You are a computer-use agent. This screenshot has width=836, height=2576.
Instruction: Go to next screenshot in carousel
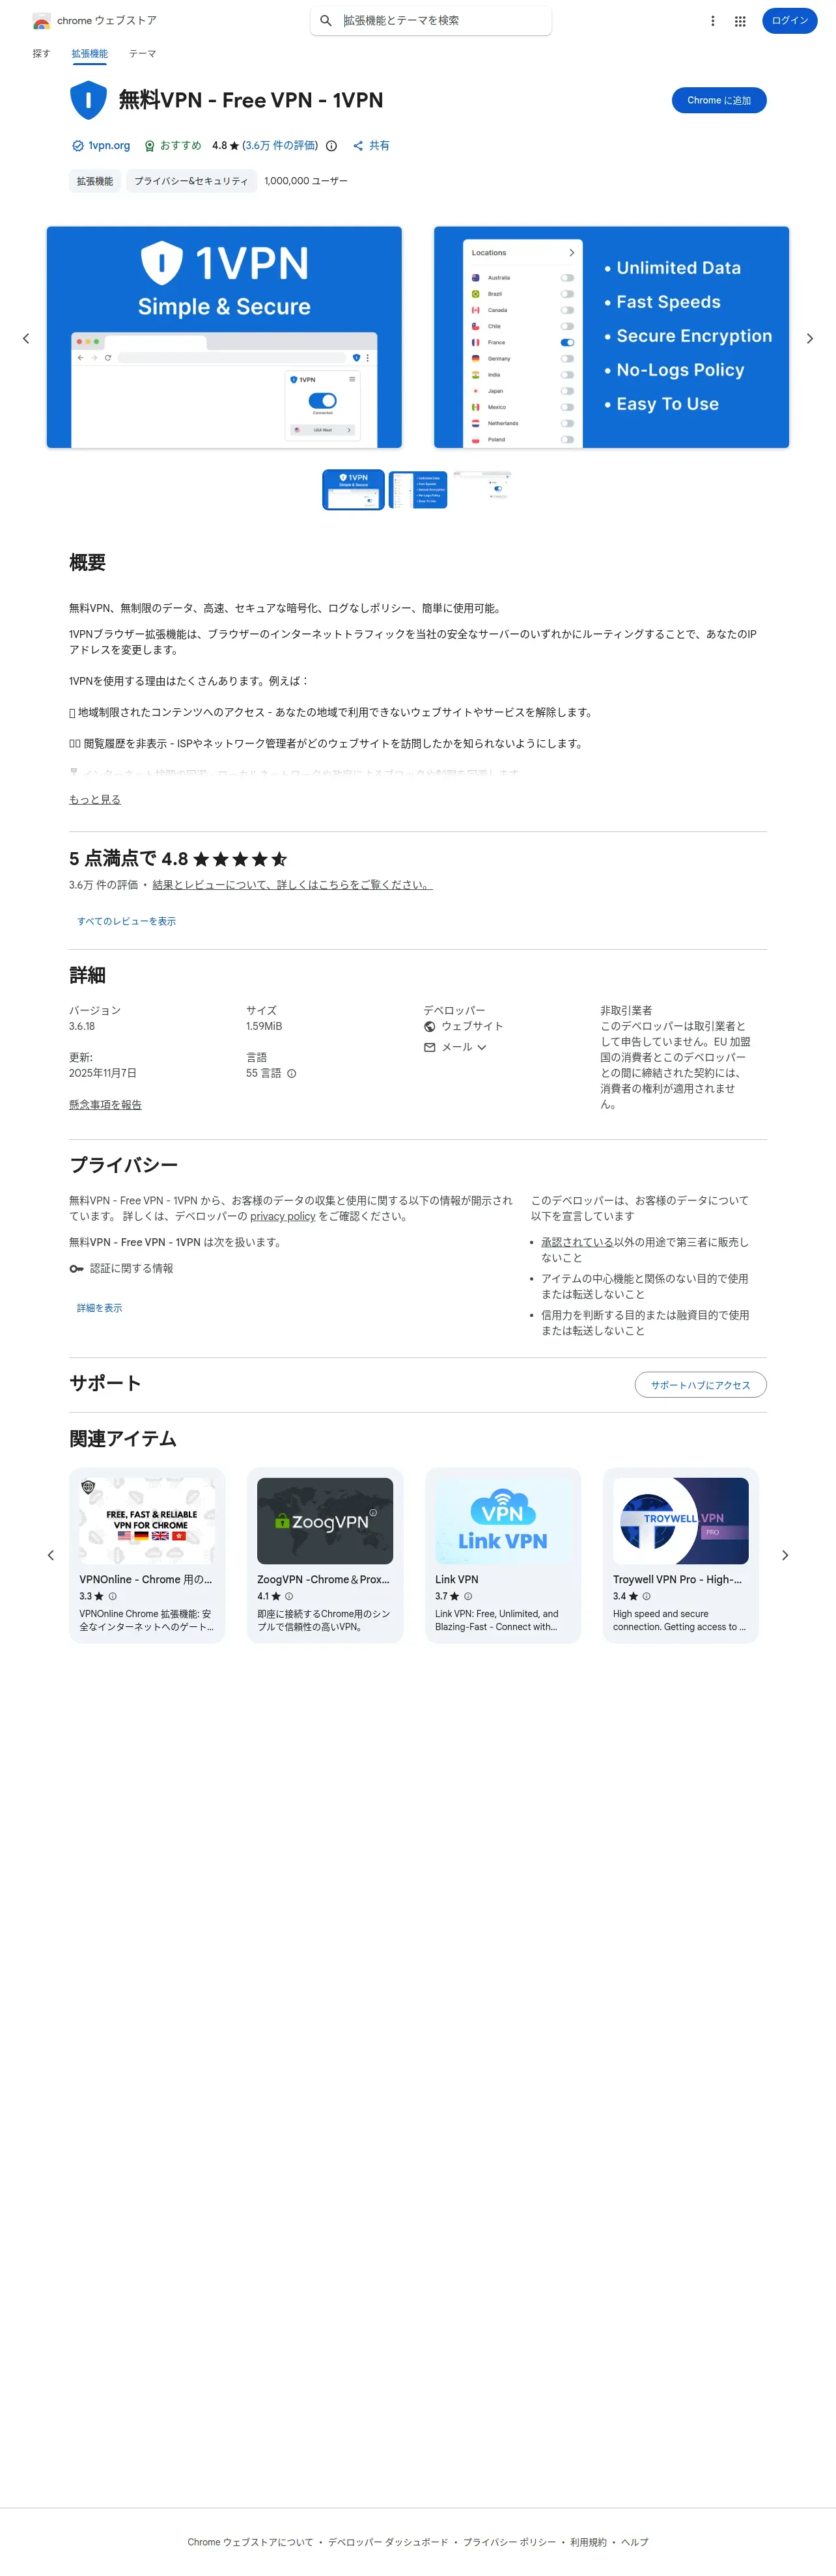(810, 338)
